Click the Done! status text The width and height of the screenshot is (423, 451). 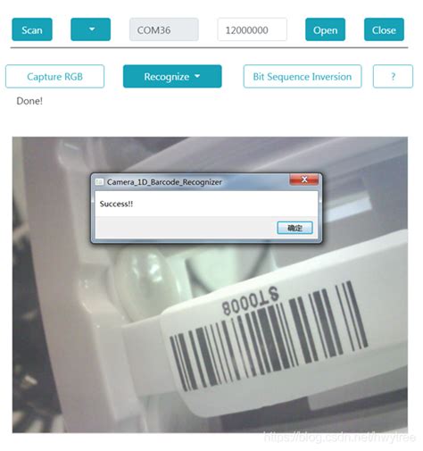pyautogui.click(x=29, y=101)
